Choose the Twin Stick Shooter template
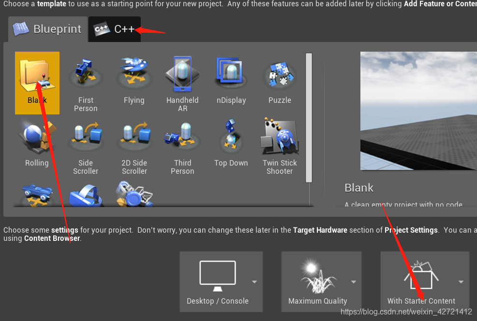Screen dimensions: 477x321 pyautogui.click(x=280, y=146)
